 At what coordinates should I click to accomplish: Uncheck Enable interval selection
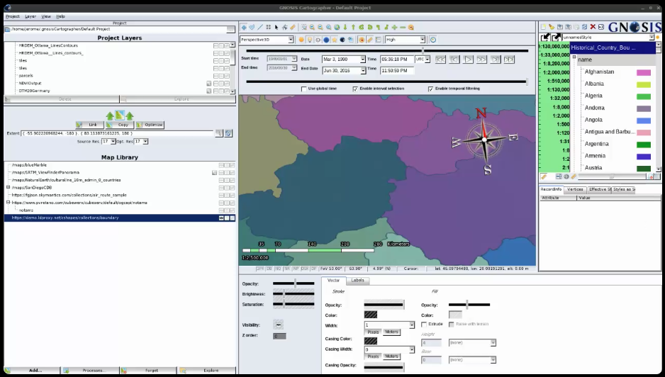point(355,89)
